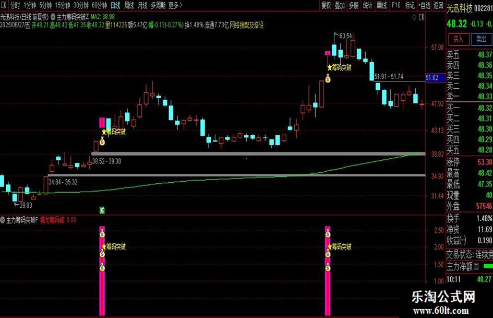Click the 猎龙筹码峰 0.00 label

pos(58,220)
